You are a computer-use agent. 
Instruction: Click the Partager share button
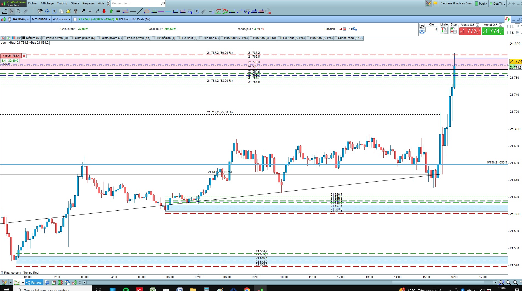pyautogui.click(x=34, y=282)
